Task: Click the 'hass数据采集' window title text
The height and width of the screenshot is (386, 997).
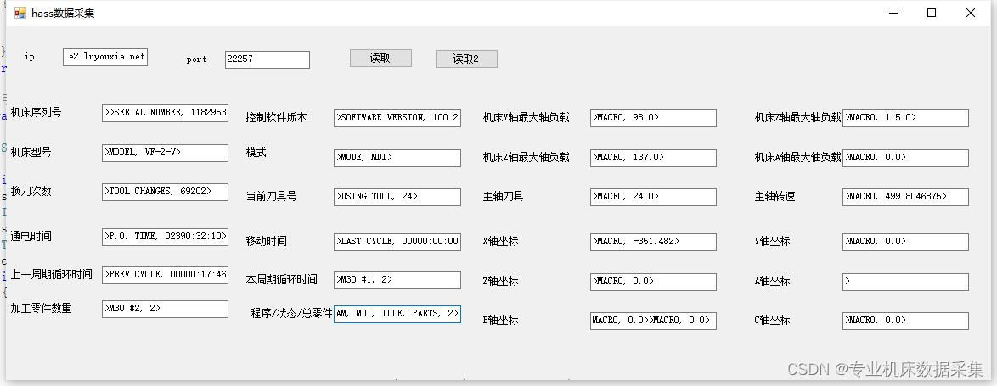Action: pos(63,13)
